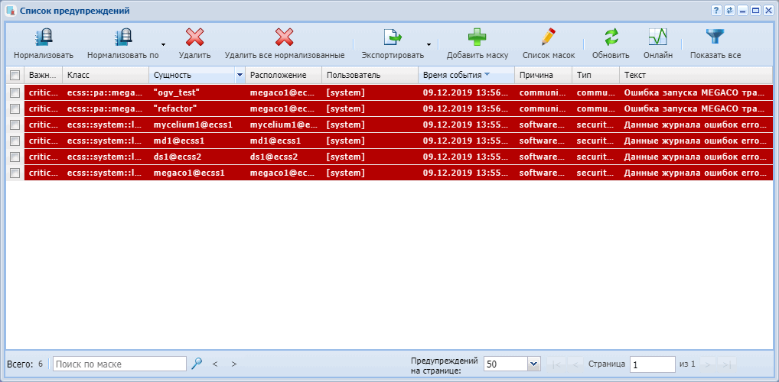Click the first page navigation button
The height and width of the screenshot is (382, 779).
coord(556,364)
